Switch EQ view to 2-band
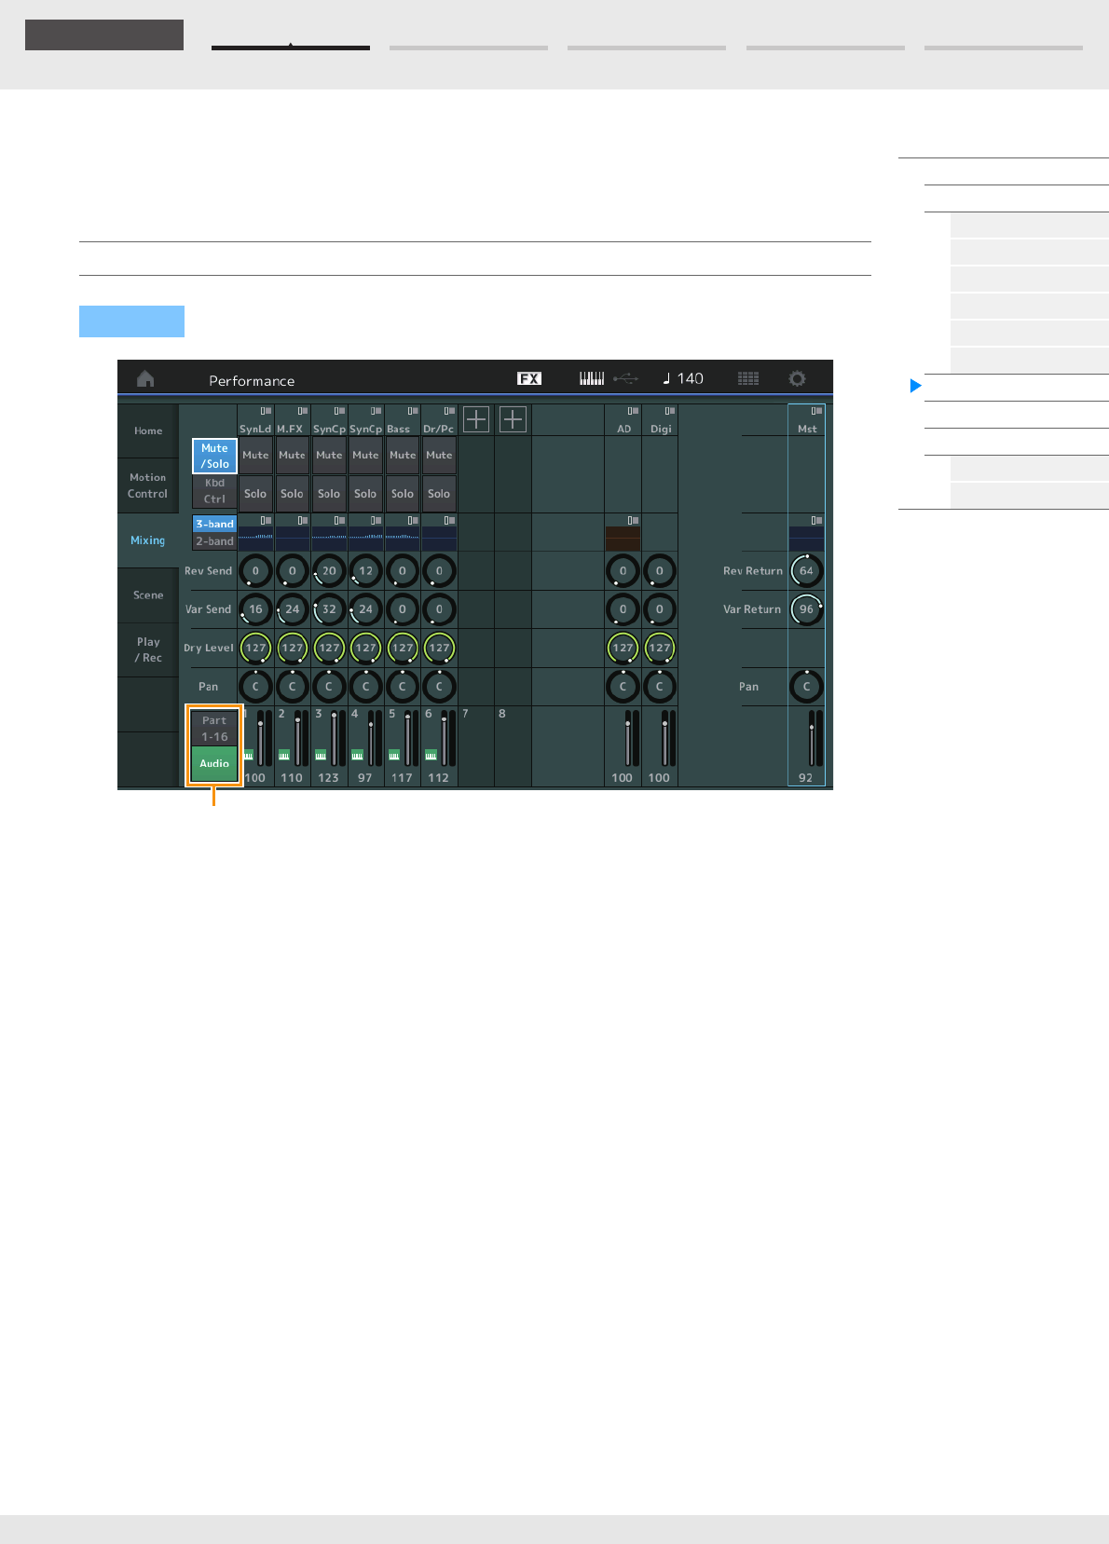Screen dimensions: 1109x1544 214,541
